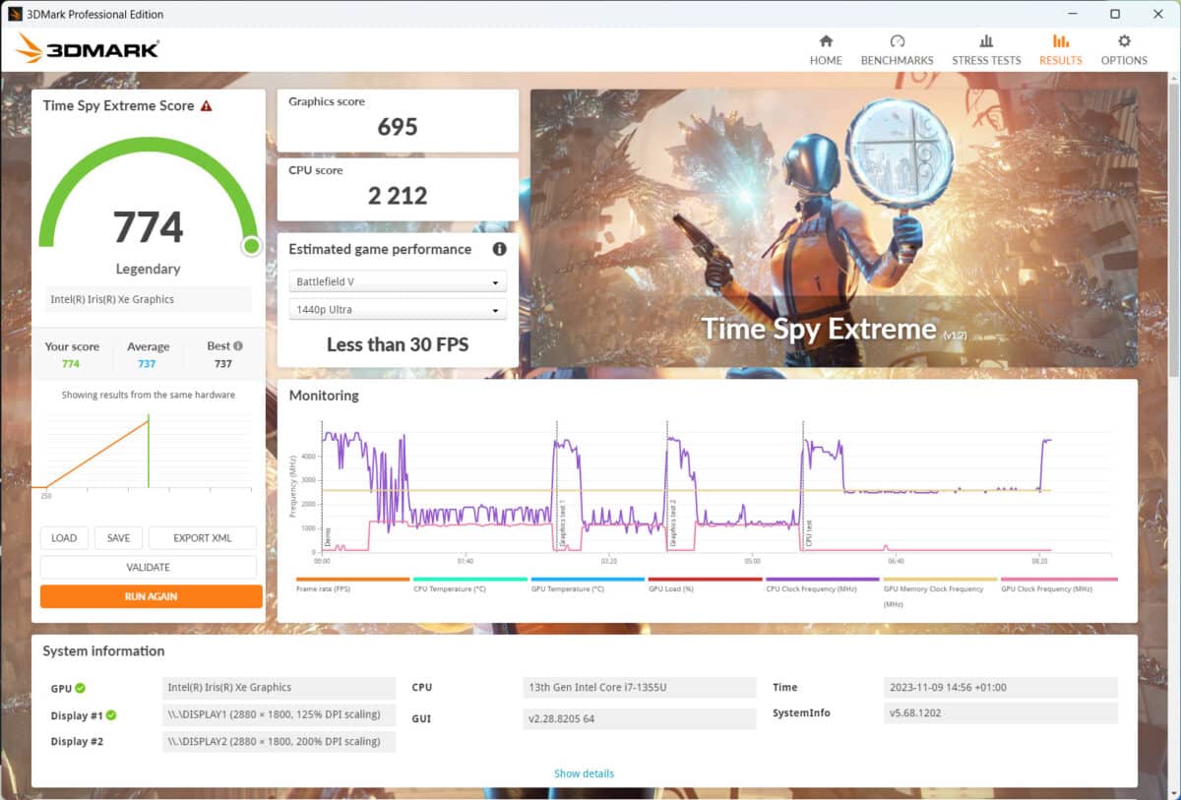Click Your score value 774 in green
The image size is (1181, 800).
coord(71,364)
